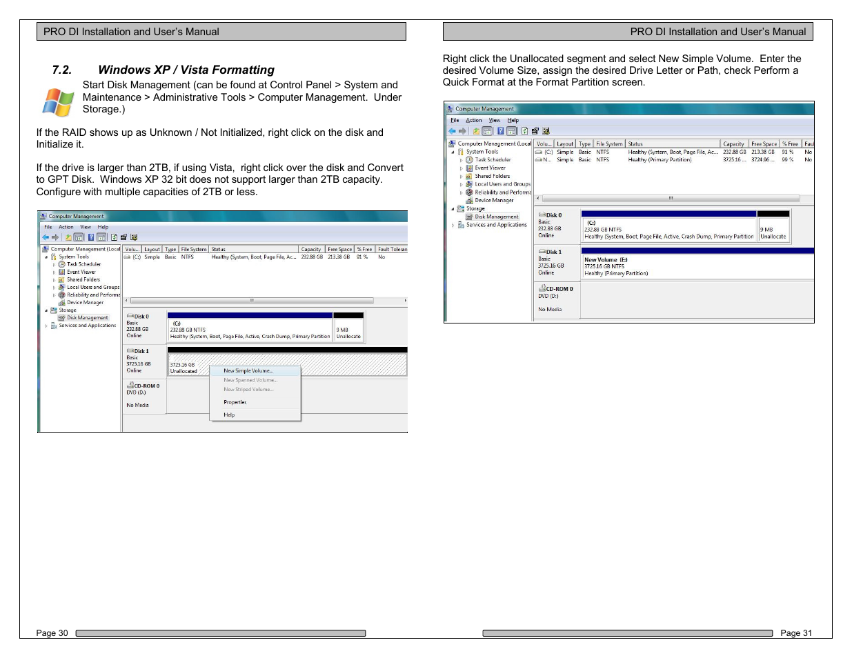
Task: Open the Action menu in page 30 screenshot
Action: (66, 227)
